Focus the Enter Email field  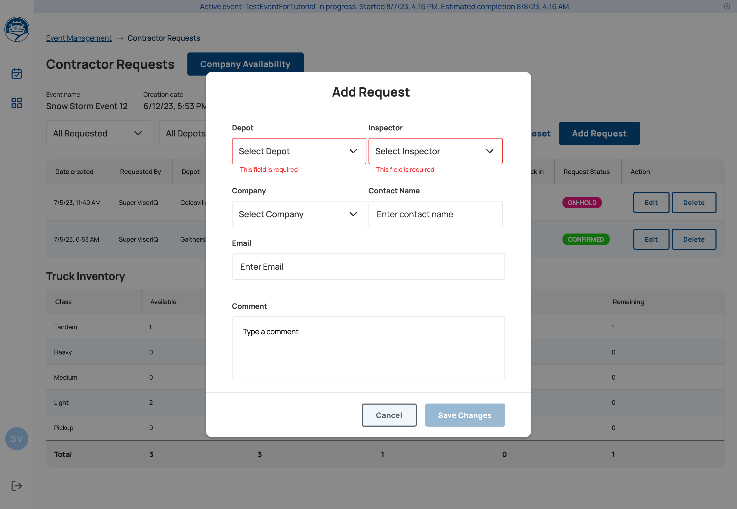click(x=368, y=267)
